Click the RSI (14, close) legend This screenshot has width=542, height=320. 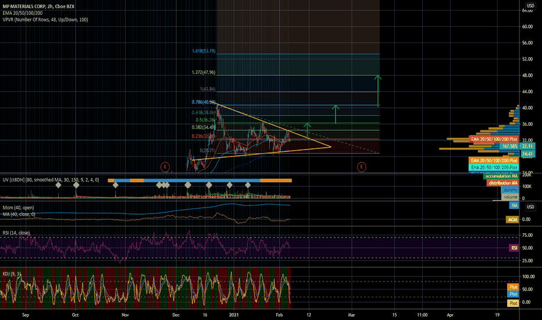(16, 233)
